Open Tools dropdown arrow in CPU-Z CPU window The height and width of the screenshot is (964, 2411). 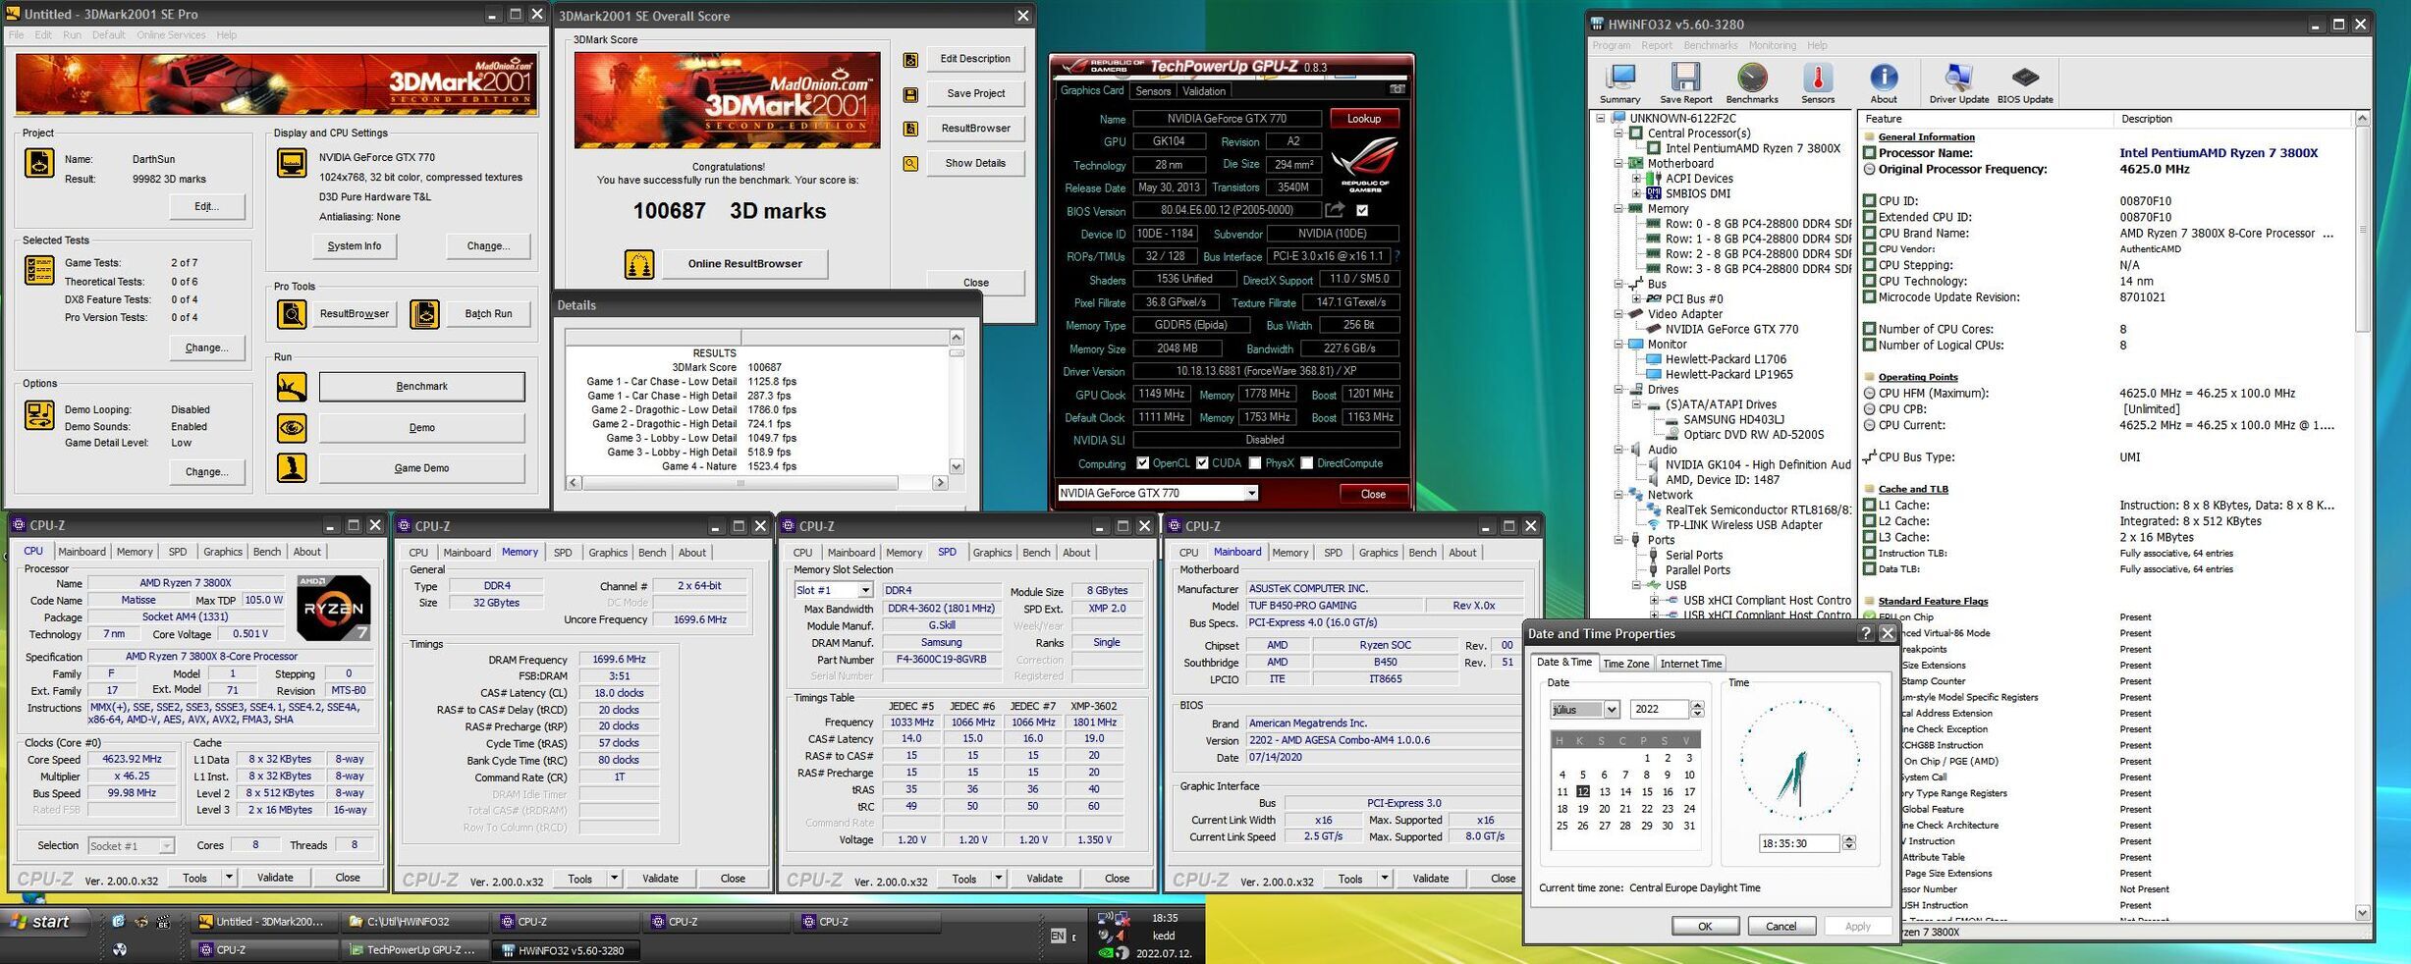(229, 878)
